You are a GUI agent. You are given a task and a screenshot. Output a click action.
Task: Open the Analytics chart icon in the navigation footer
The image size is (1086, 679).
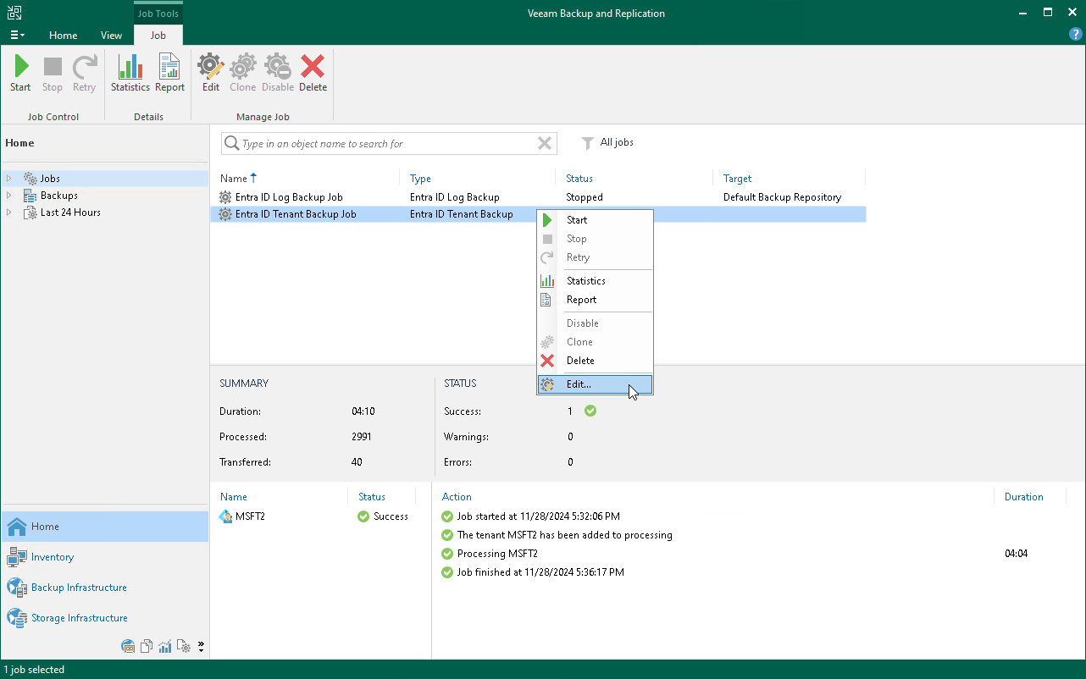coord(165,647)
